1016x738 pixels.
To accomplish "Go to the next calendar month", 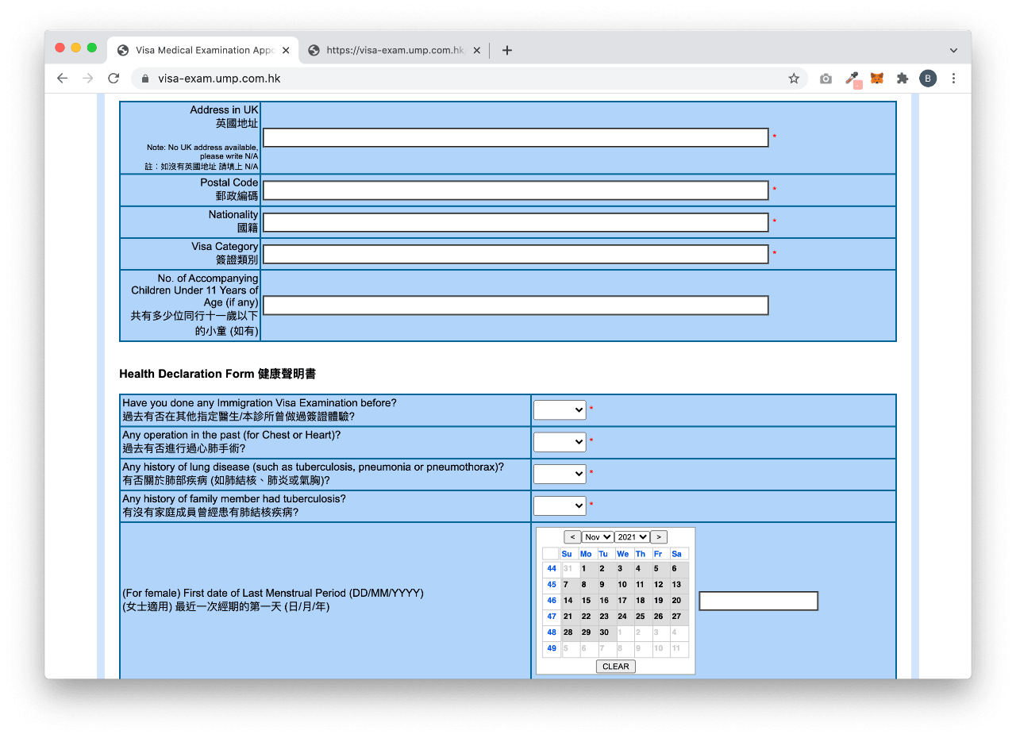I will point(659,537).
